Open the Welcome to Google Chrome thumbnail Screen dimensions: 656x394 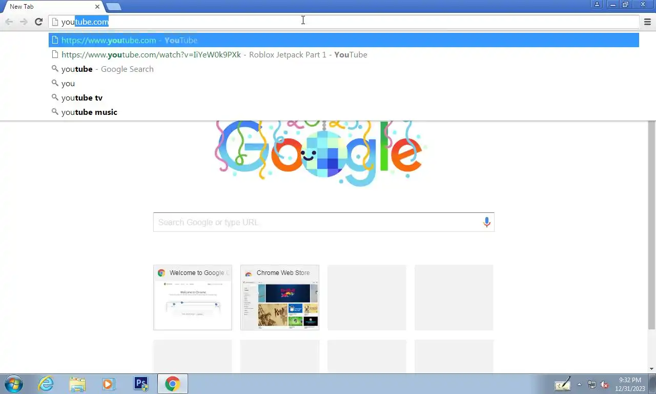(192, 298)
